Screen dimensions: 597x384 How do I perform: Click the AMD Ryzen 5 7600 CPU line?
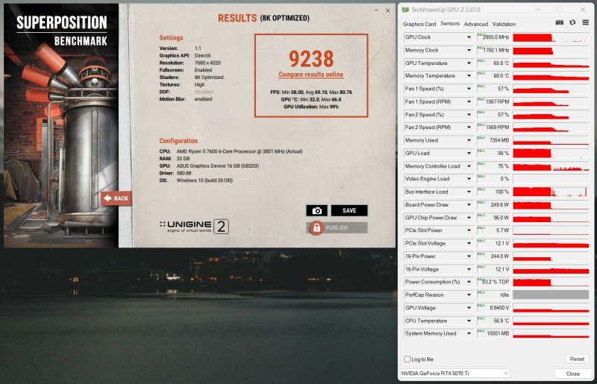pyautogui.click(x=231, y=151)
